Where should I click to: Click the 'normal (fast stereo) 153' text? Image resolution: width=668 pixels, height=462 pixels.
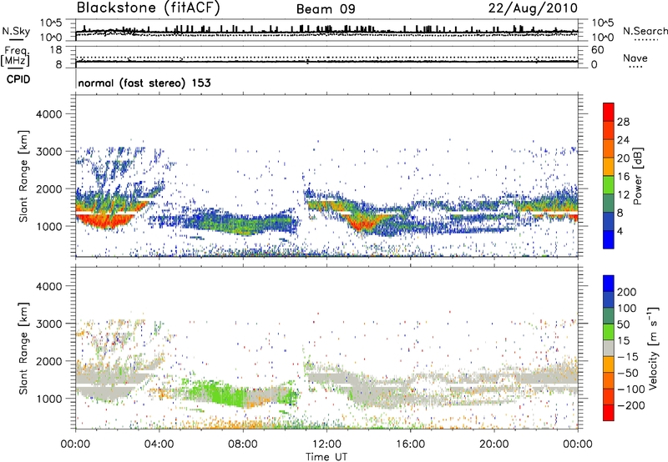144,83
